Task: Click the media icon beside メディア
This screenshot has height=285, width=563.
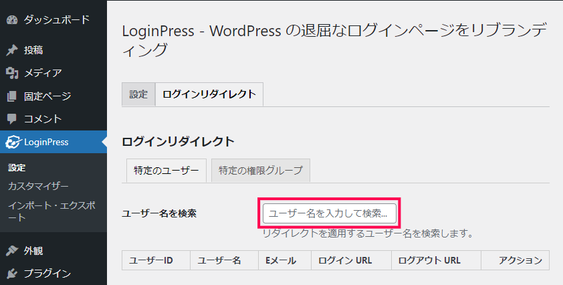Action: point(12,73)
